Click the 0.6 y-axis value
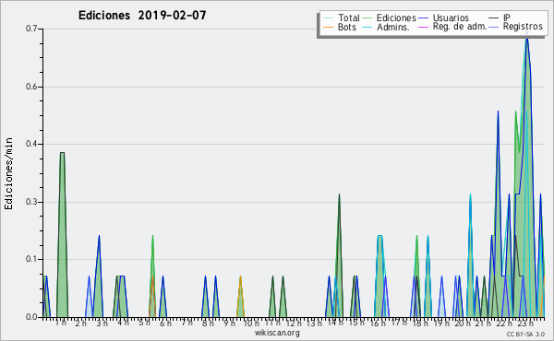Viewport: 554px width, 341px height. pos(31,87)
